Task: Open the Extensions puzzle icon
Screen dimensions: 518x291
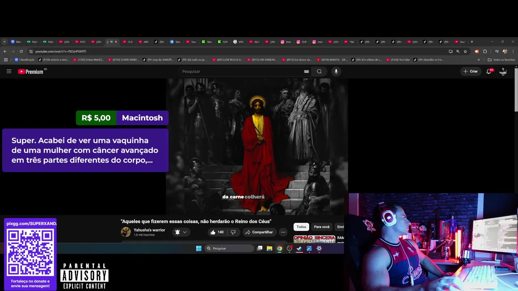Action: click(485, 51)
